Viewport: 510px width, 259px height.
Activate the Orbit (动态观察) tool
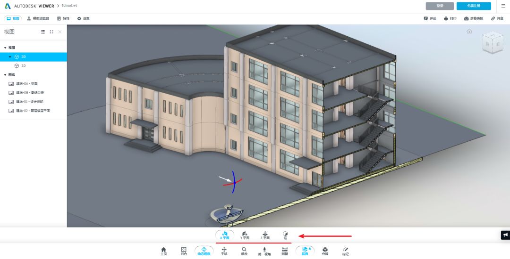[204, 251]
